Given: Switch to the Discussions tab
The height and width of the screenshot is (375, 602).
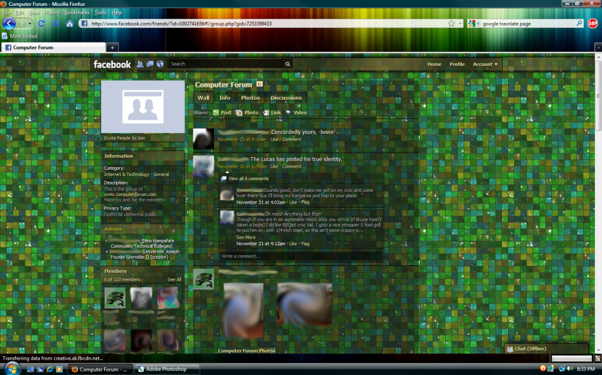Looking at the screenshot, I should tap(286, 98).
